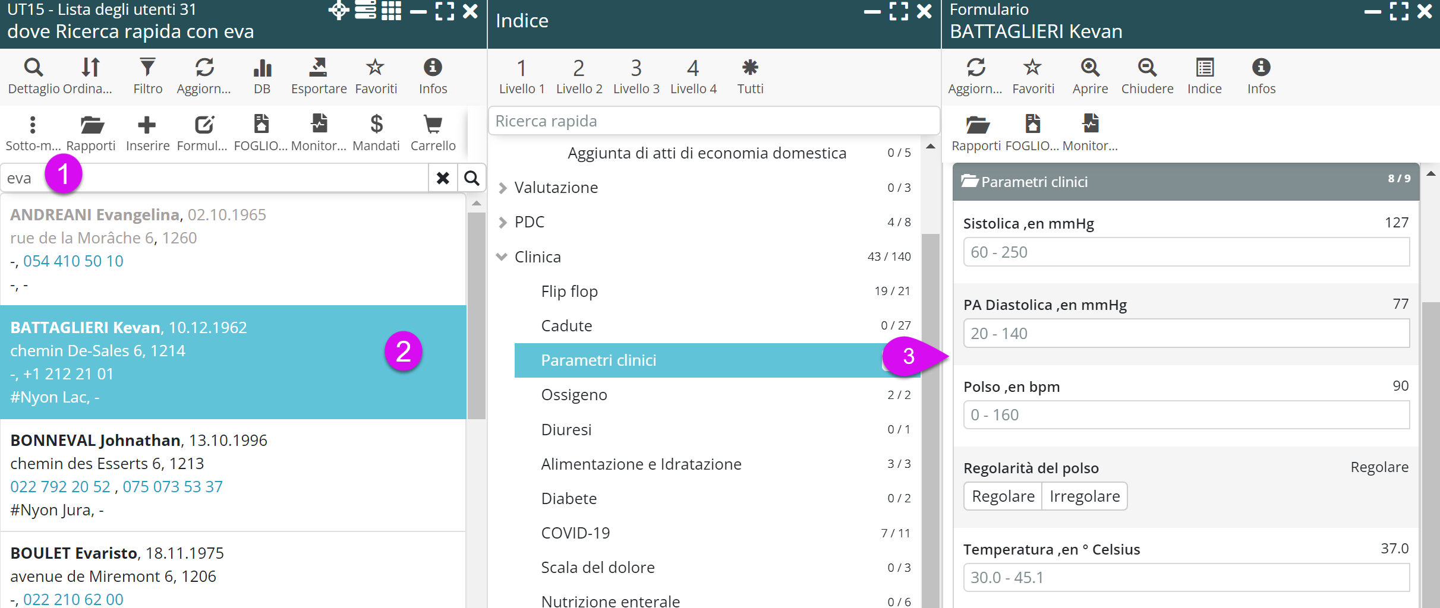Clear the eva search text

click(x=443, y=178)
